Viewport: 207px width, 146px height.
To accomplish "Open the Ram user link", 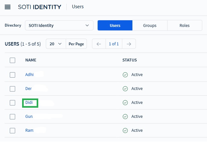I will coord(29,130).
